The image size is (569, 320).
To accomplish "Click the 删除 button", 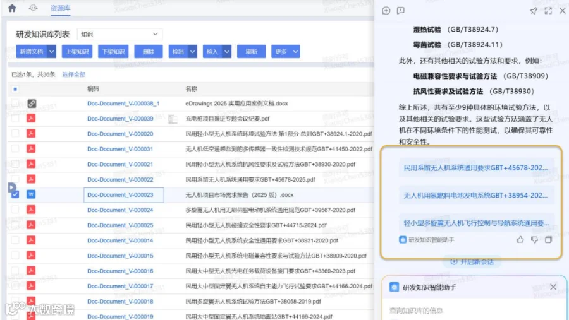I will tap(149, 52).
